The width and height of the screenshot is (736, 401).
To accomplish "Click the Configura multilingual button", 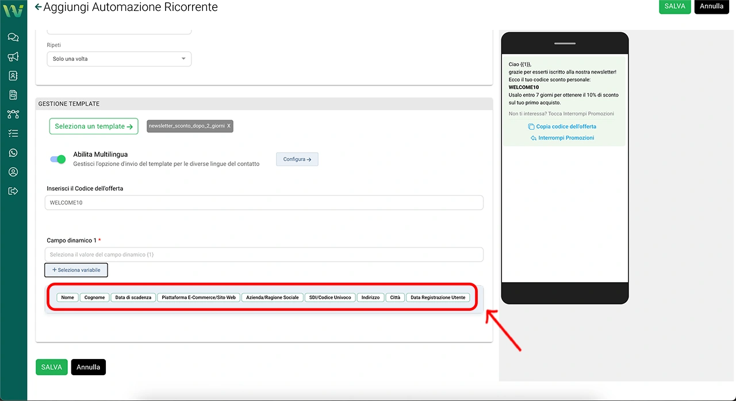I will point(297,159).
